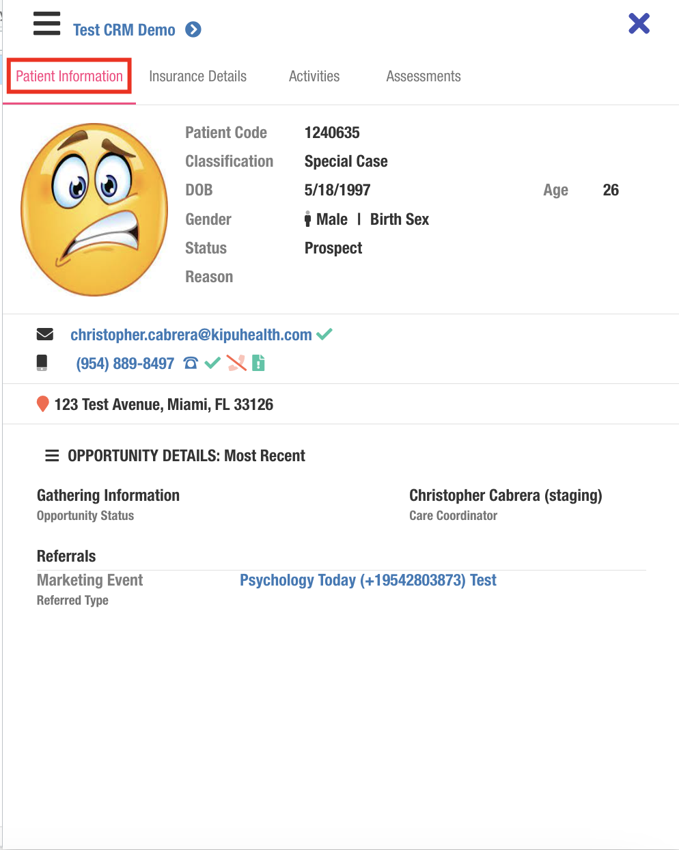Click the mobile phone icon beside the number
This screenshot has width=679, height=850.
click(x=42, y=362)
